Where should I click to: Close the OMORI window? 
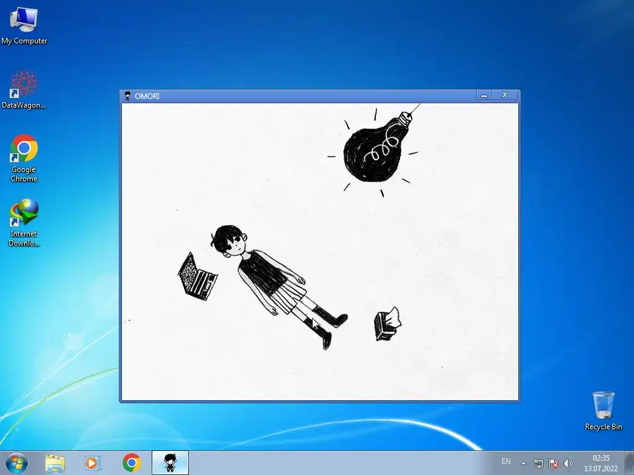505,95
